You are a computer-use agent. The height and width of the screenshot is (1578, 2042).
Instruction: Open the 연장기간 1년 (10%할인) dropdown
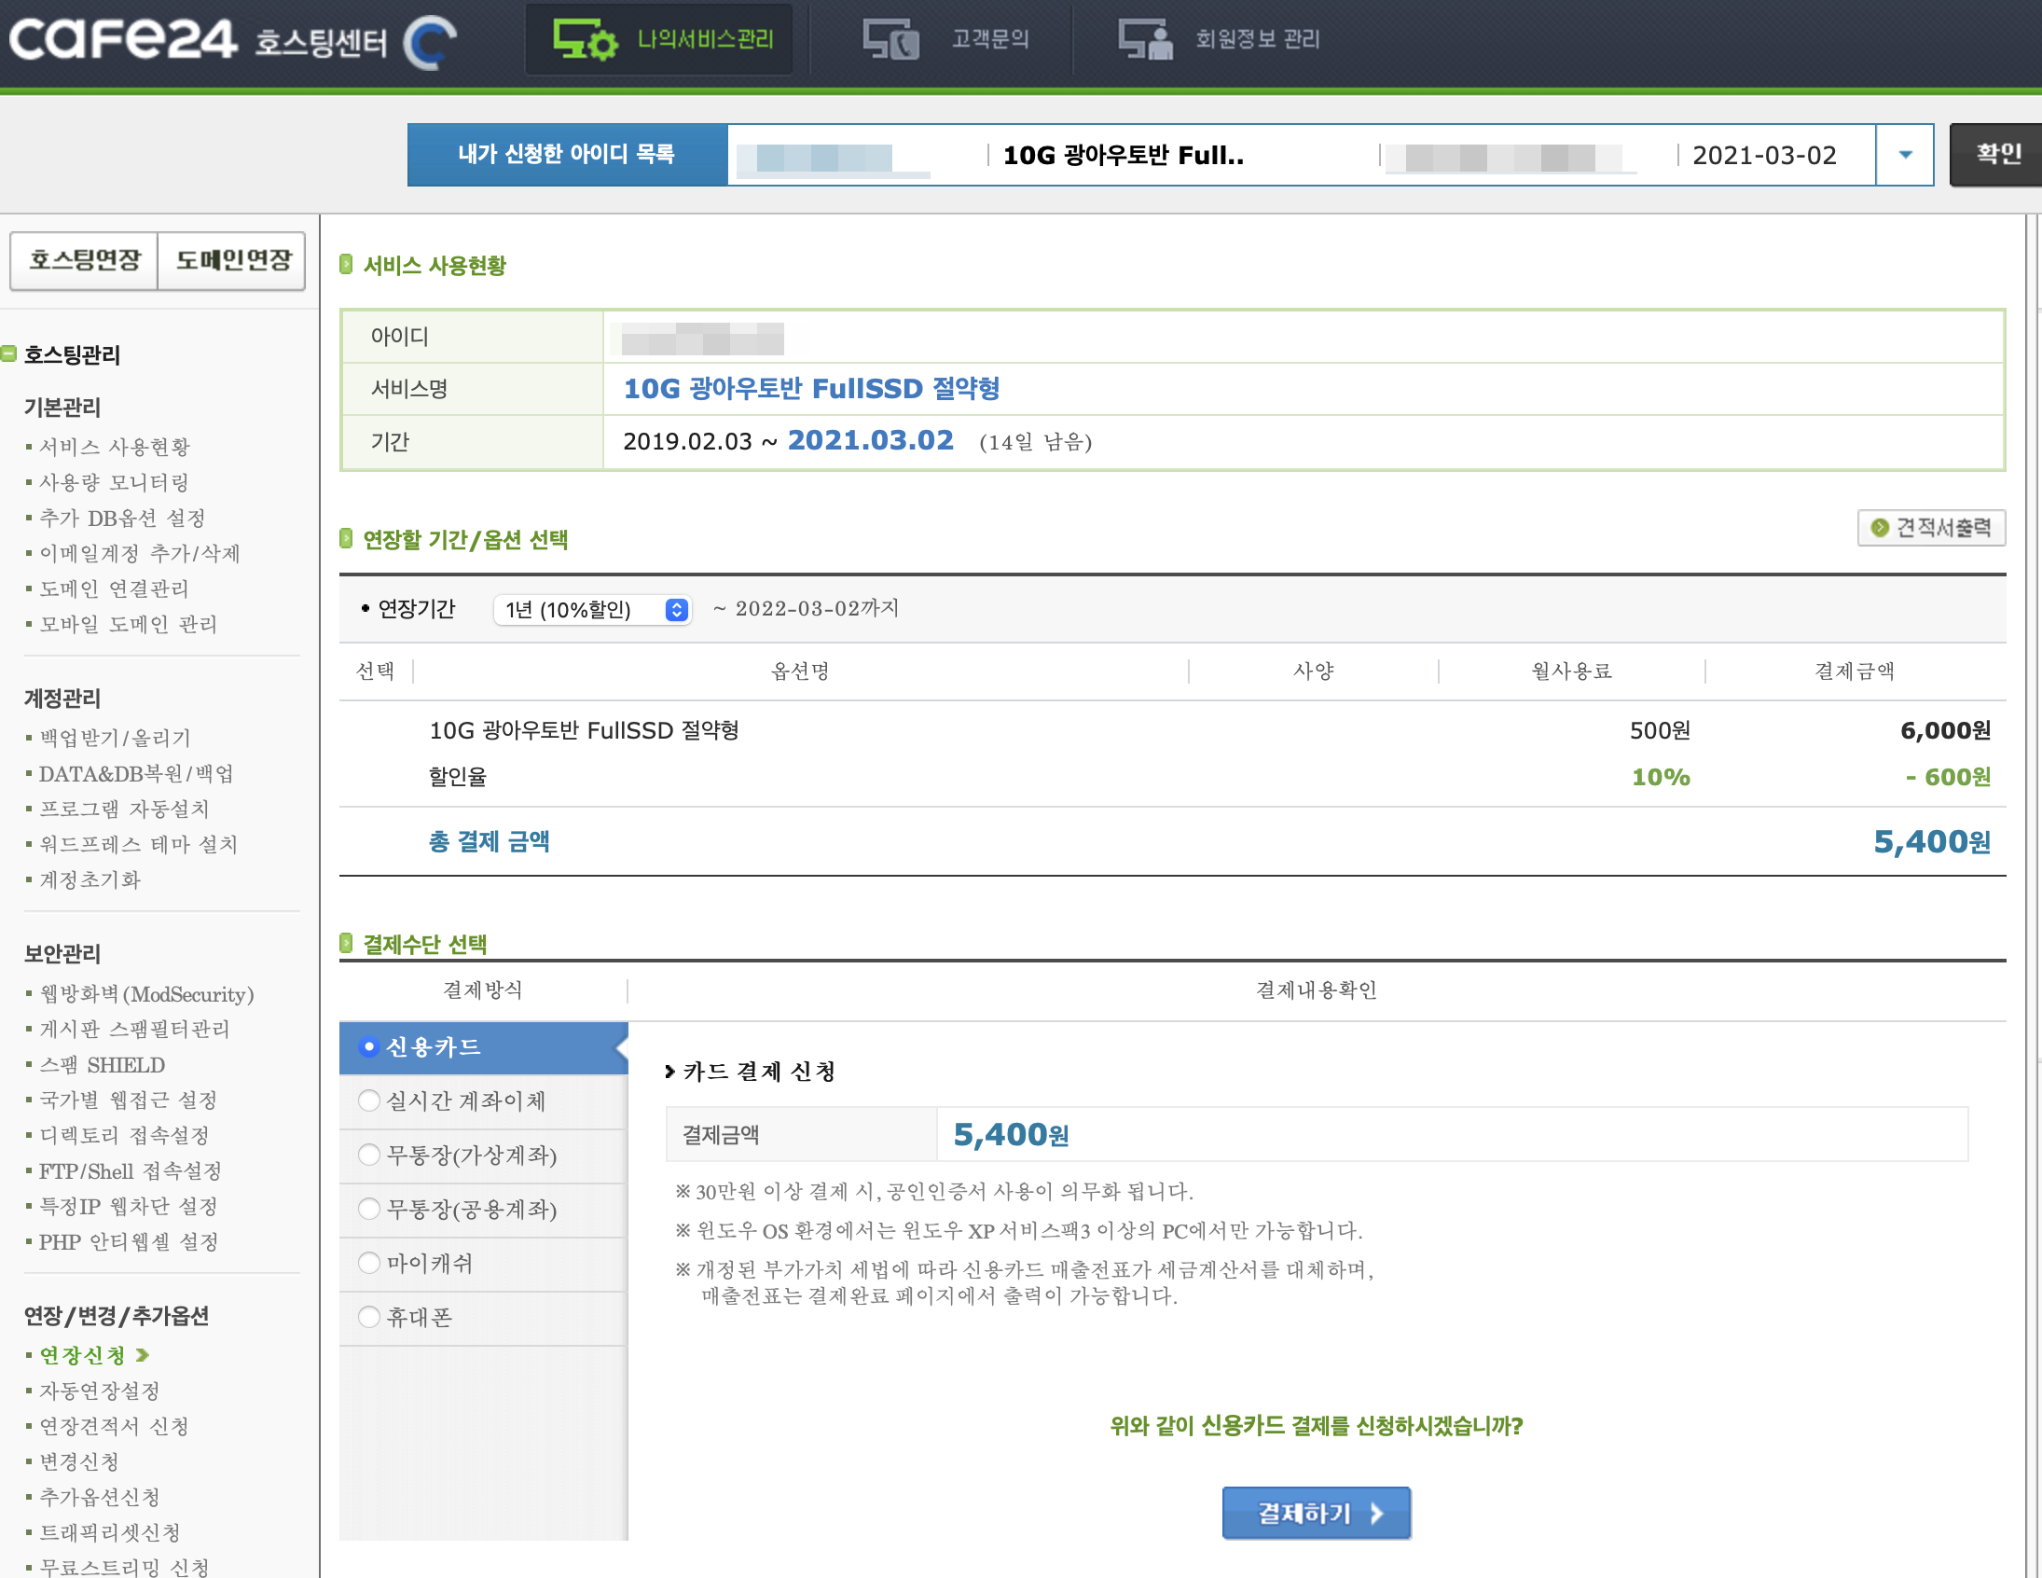pos(592,610)
